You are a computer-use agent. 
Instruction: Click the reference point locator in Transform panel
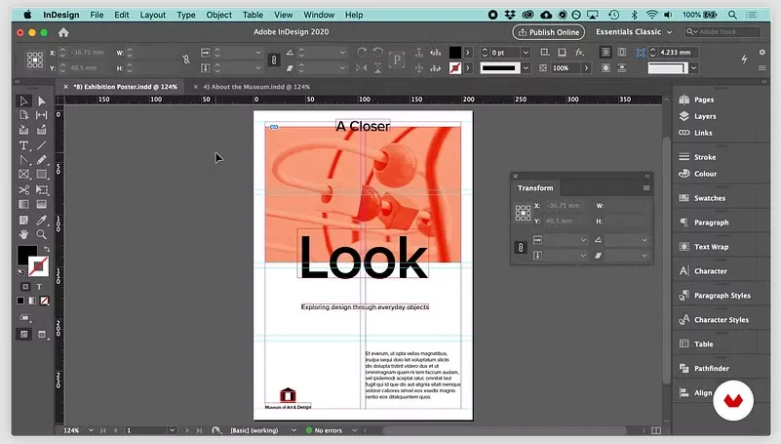pyautogui.click(x=523, y=213)
